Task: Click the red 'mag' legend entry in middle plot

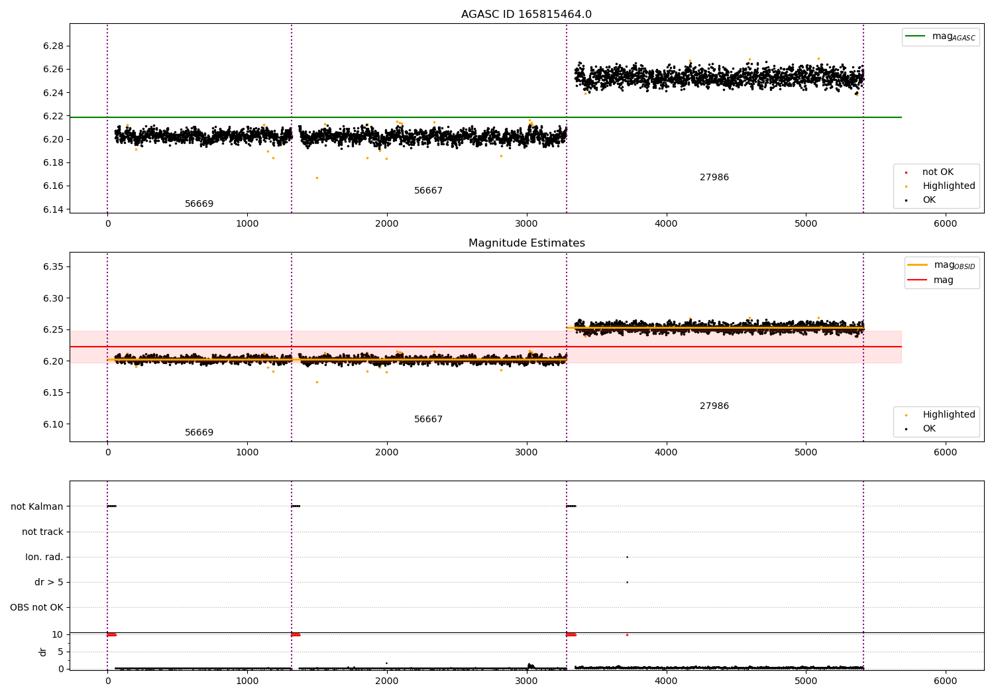Action: pos(930,280)
